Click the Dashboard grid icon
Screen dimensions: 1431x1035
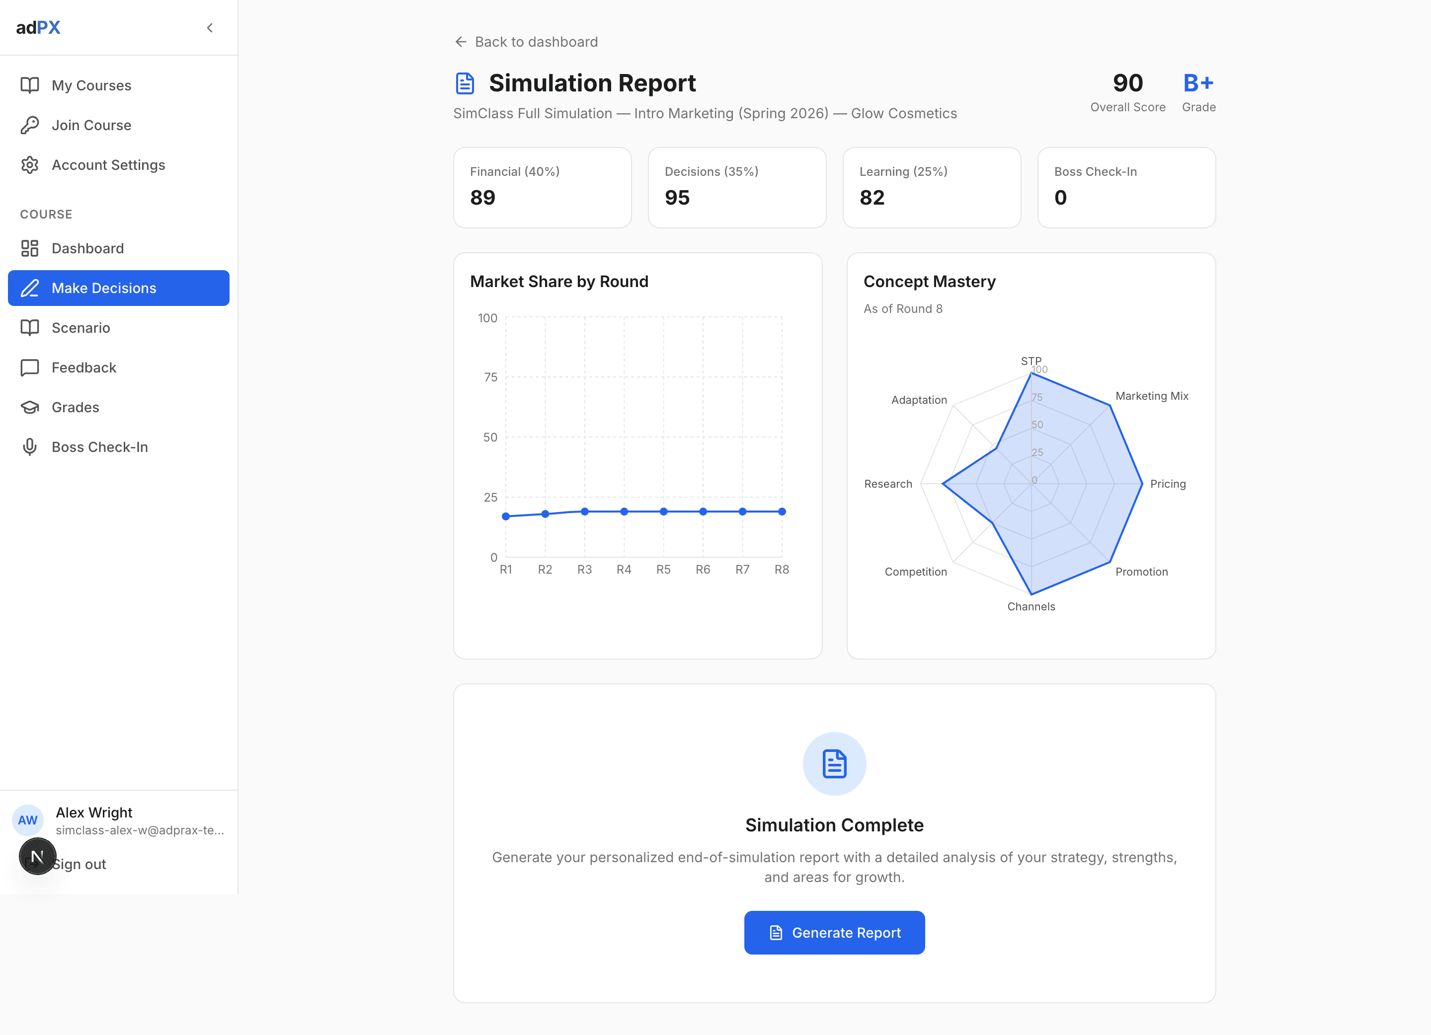point(30,248)
